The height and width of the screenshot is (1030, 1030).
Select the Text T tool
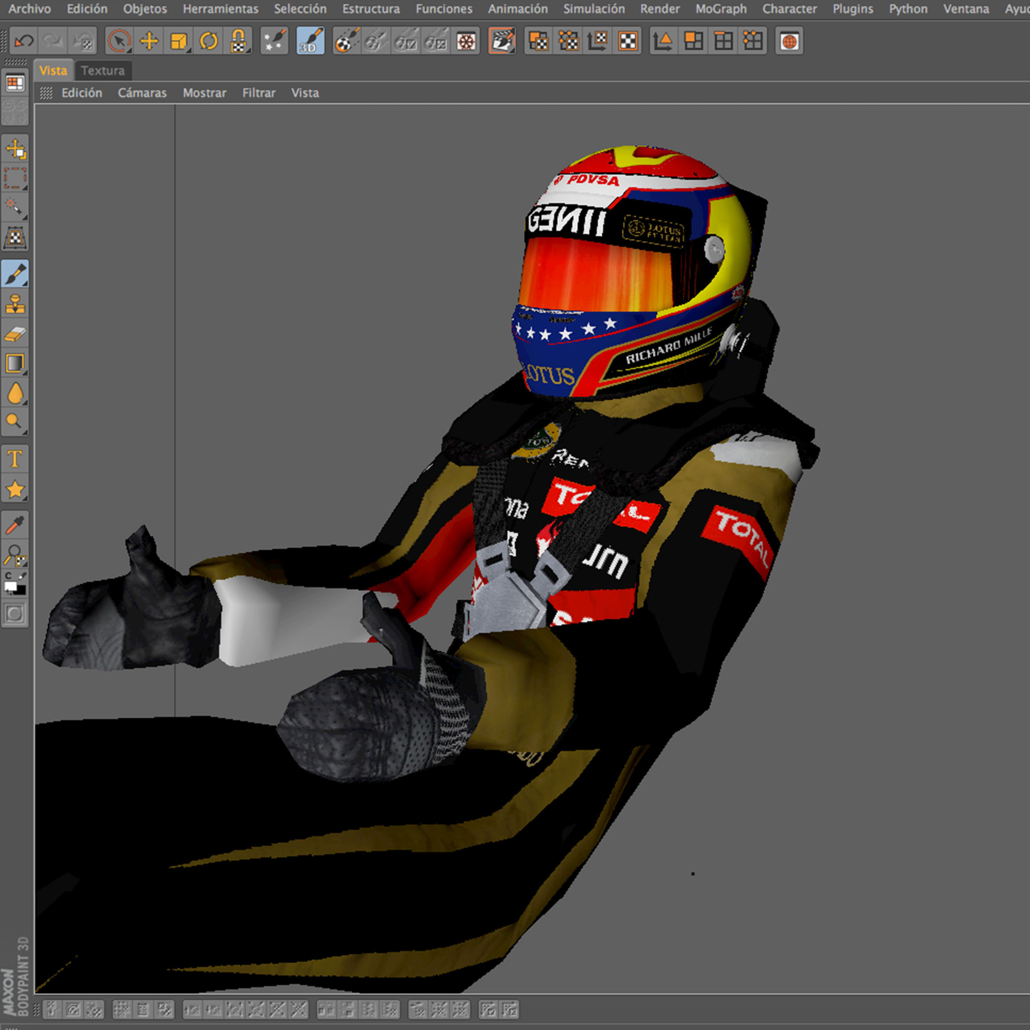click(15, 459)
